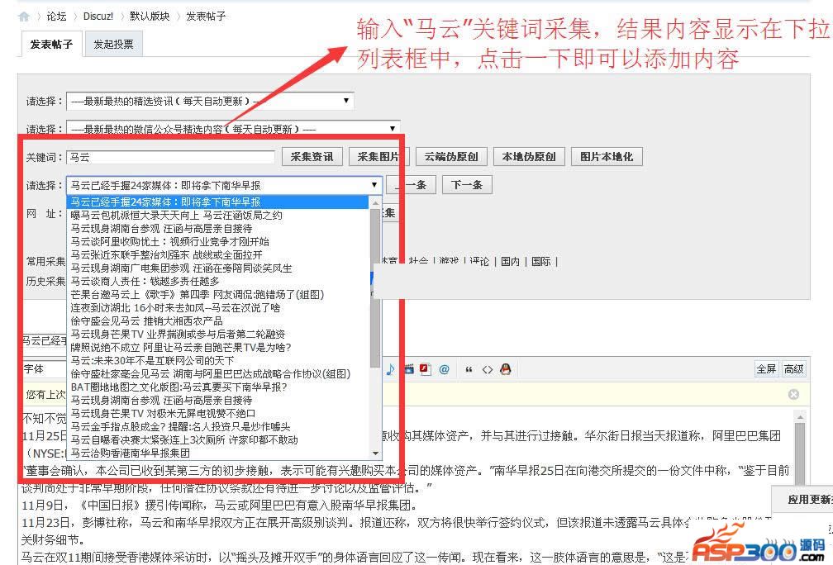Click the 云端伪原创 button
The width and height of the screenshot is (833, 565).
tap(451, 157)
